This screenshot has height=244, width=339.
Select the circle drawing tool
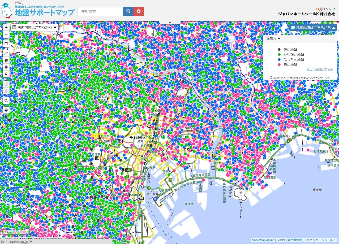[6, 67]
